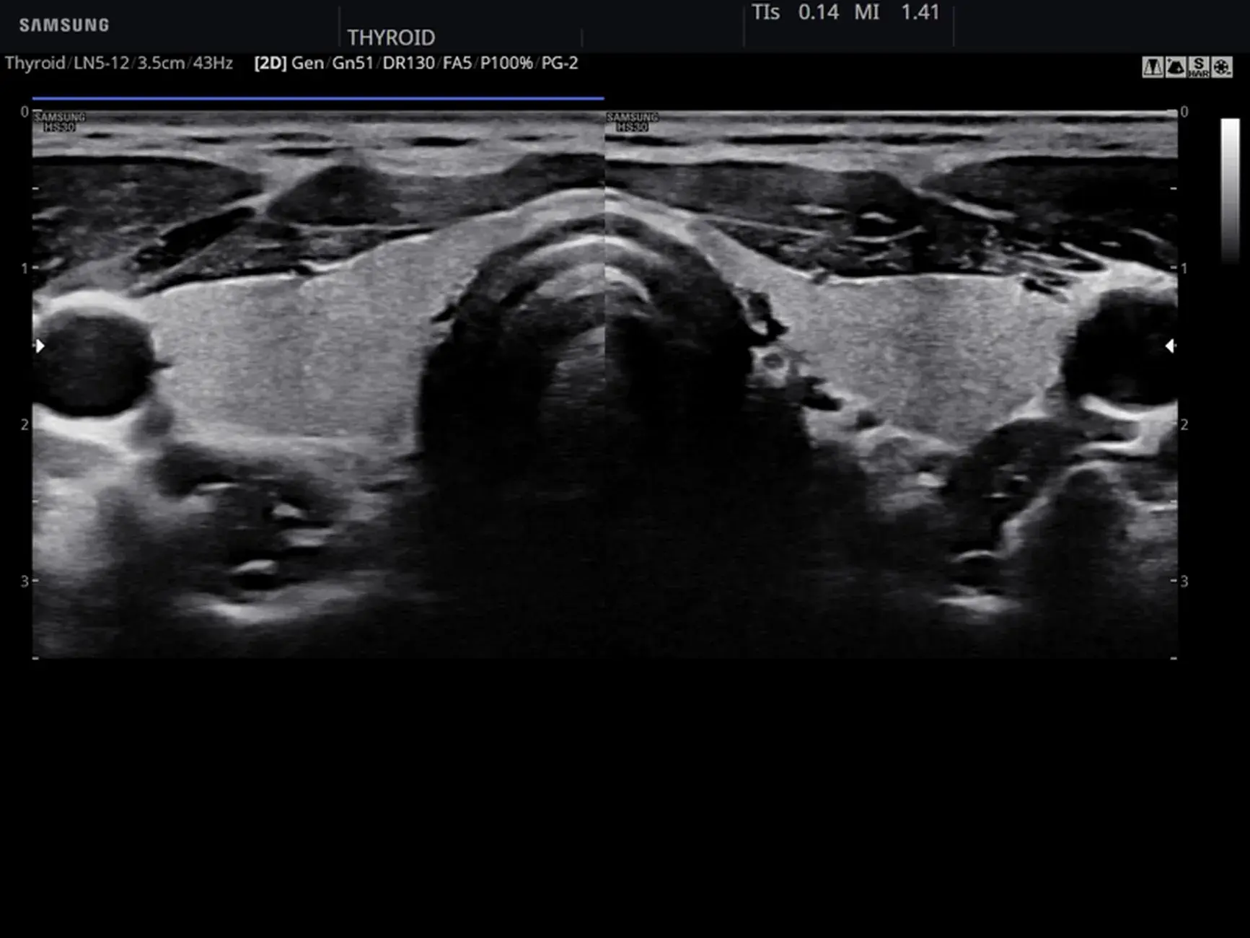Click the TIs 0.14 readout
This screenshot has height=938, width=1250.
795,12
